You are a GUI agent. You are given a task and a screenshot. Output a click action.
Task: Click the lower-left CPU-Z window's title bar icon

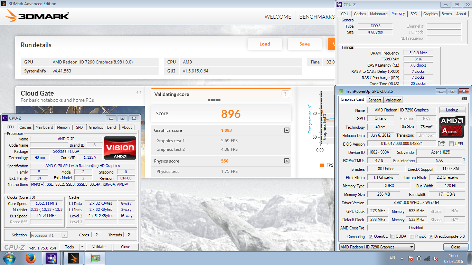5,118
